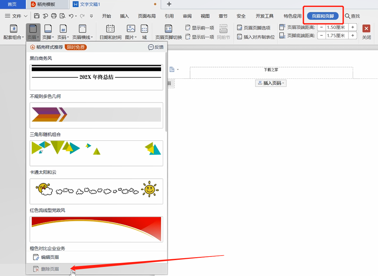
Task: Switch to the 页面布局 ribbon tab
Action: pos(147,16)
